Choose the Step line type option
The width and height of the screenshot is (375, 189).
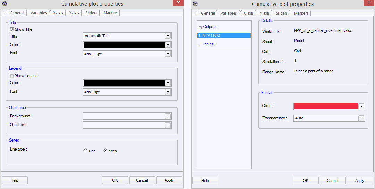pyautogui.click(x=106, y=151)
